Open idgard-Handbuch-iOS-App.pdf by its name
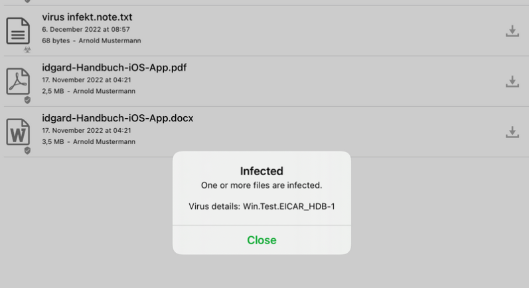The height and width of the screenshot is (288, 529). pos(114,68)
